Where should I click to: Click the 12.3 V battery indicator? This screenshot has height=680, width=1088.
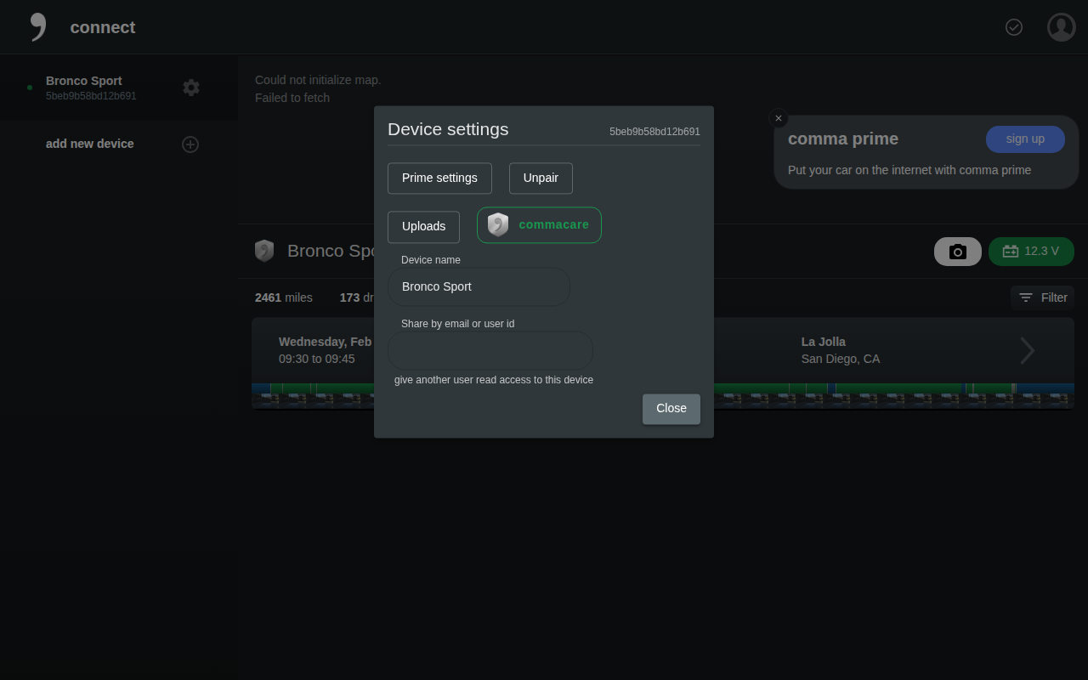click(x=1031, y=252)
